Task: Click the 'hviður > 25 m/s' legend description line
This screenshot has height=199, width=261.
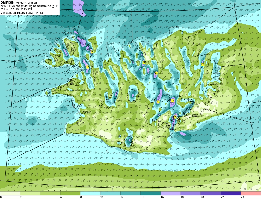Action: tap(29, 6)
